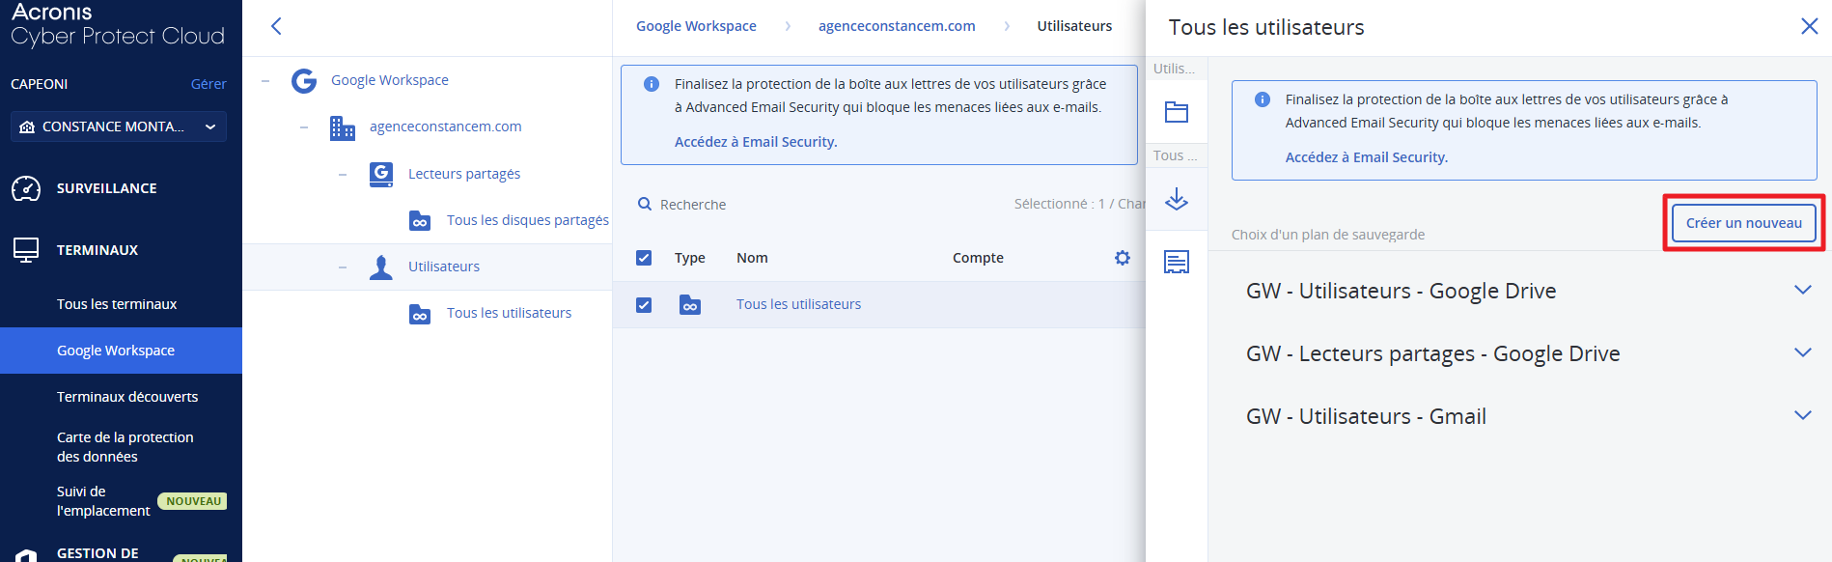This screenshot has width=1832, height=562.
Task: Collapse the Google Workspace tree node
Action: point(265,81)
